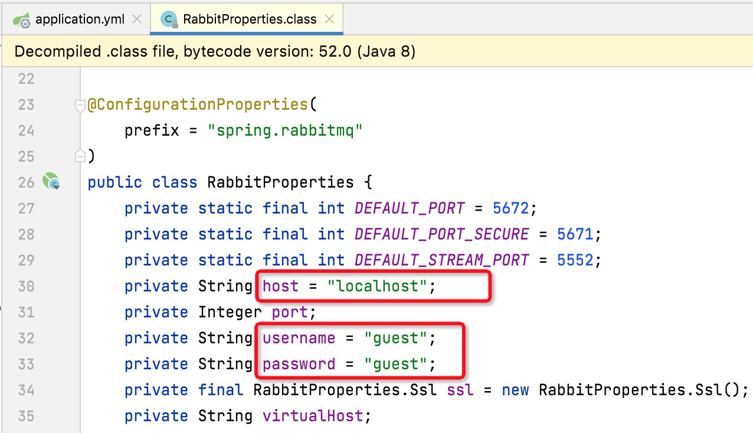
Task: Click line number 35 in the gutter
Action: point(26,416)
